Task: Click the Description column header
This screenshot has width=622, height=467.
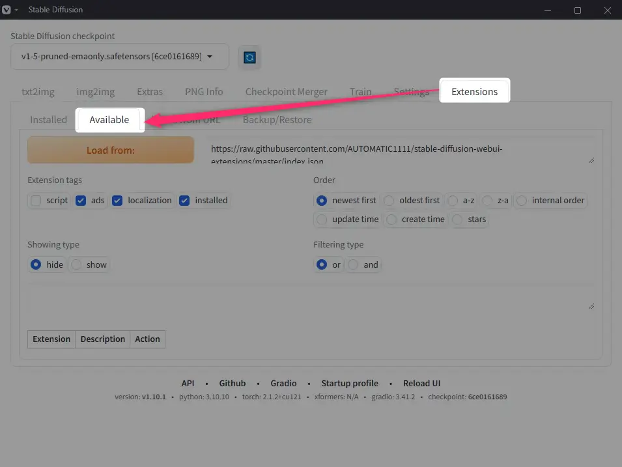Action: (x=103, y=339)
